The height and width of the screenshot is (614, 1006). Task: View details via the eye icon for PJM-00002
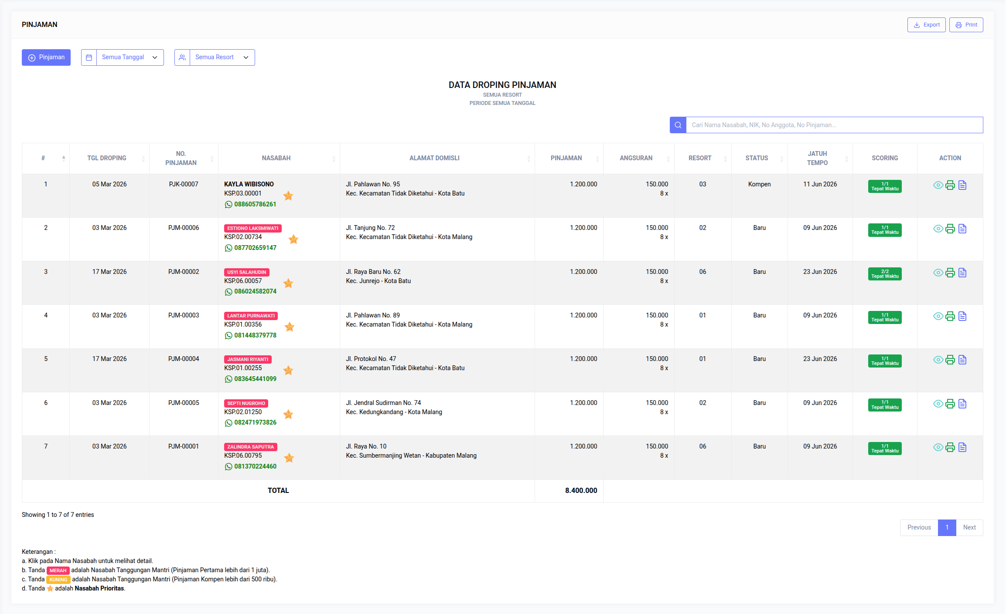coord(938,273)
